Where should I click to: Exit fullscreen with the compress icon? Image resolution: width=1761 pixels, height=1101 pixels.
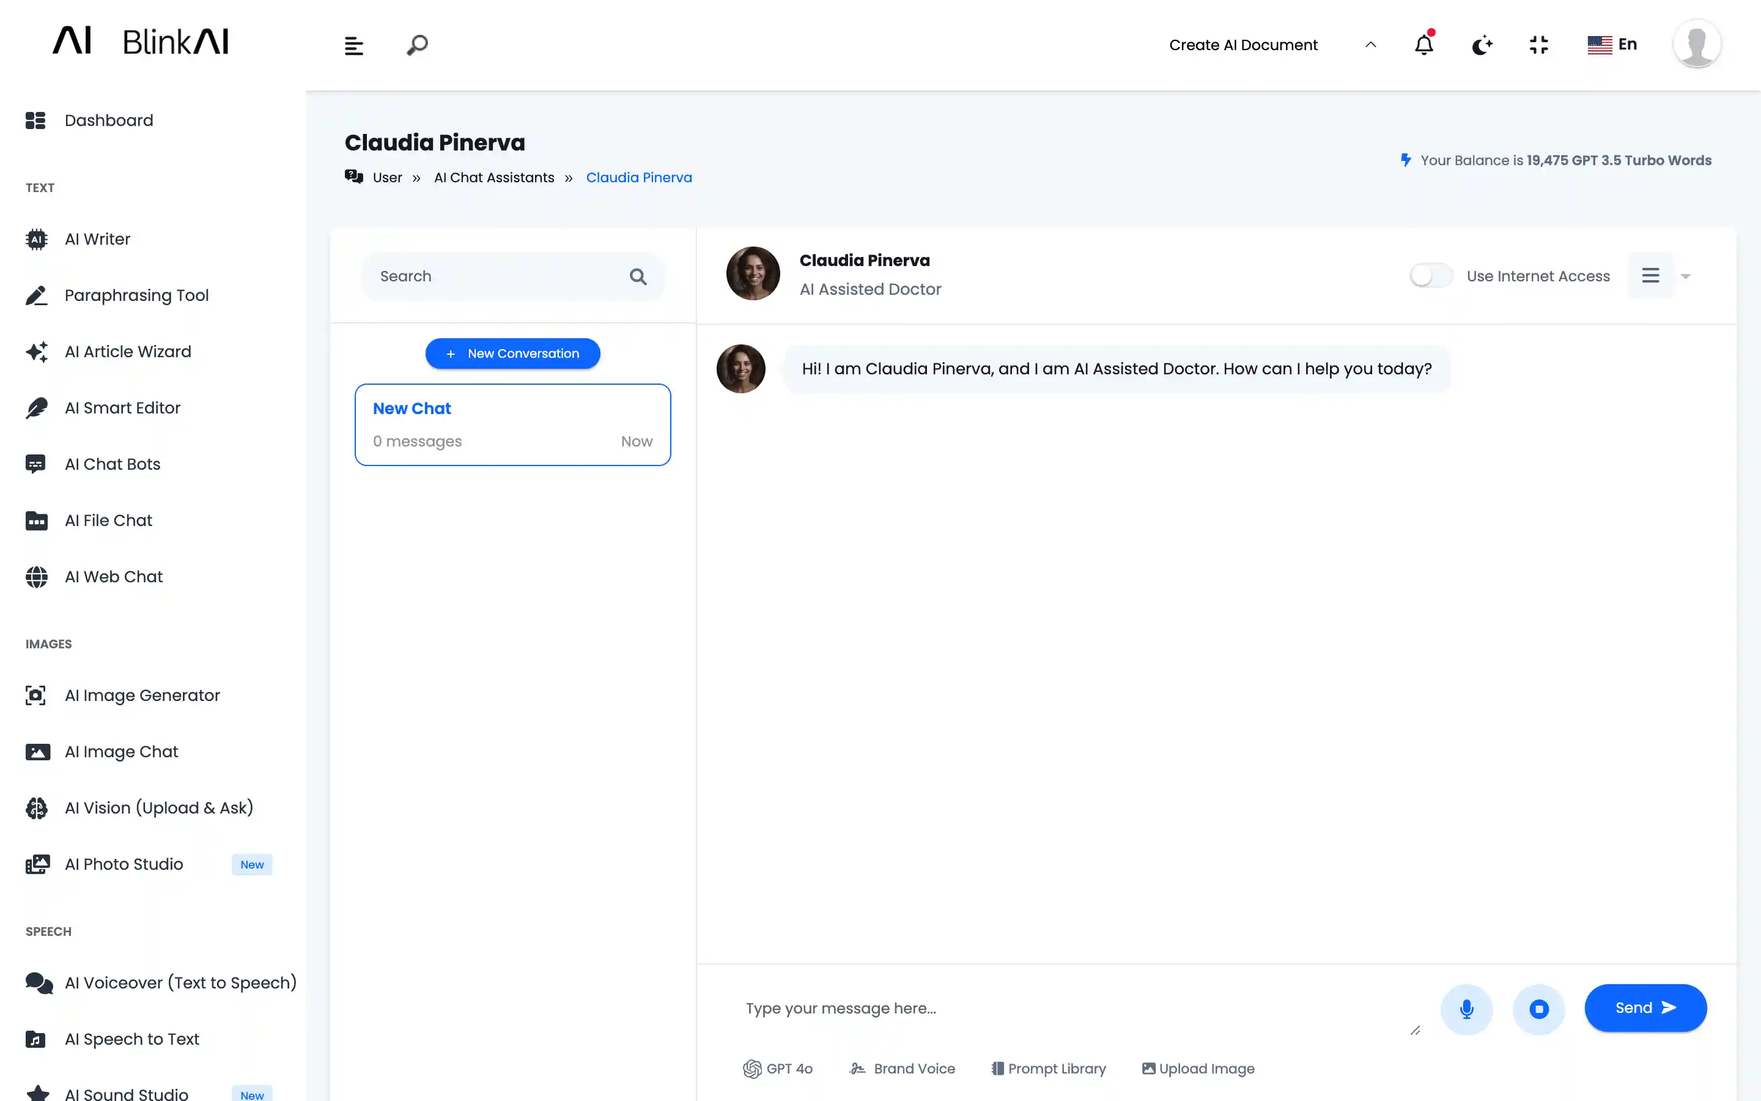tap(1538, 45)
